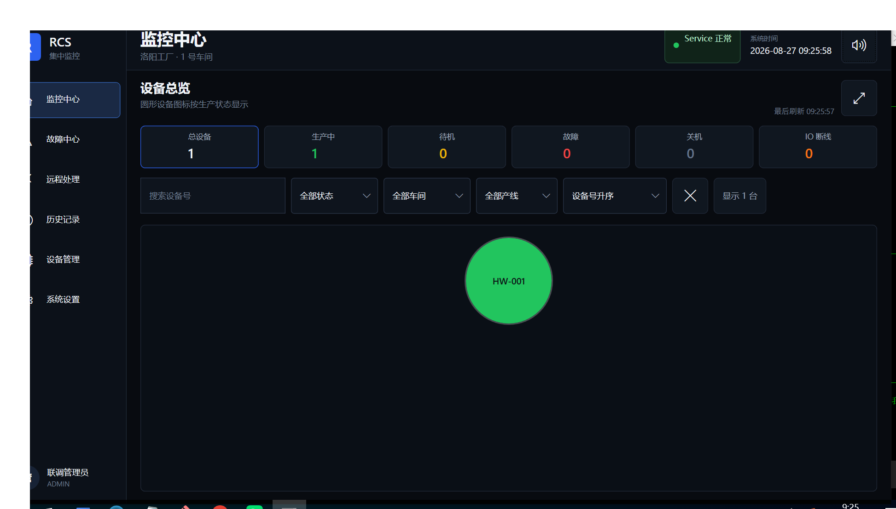Click the Service 正常 status badge

(x=702, y=46)
